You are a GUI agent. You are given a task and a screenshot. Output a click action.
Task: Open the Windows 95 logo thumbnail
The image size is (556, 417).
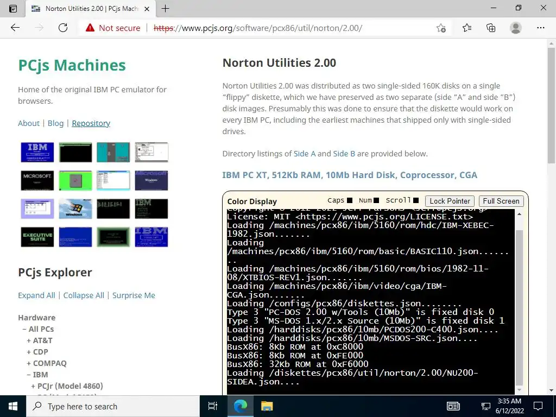tap(75, 208)
